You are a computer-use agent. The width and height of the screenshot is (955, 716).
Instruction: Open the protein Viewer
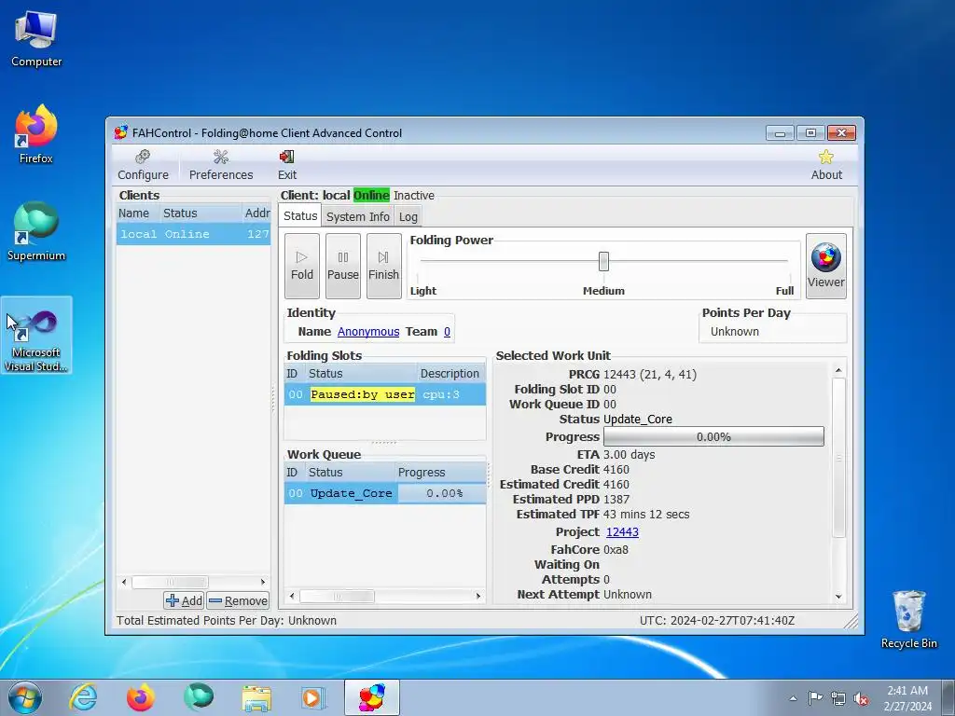coord(826,266)
